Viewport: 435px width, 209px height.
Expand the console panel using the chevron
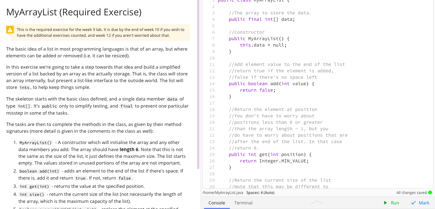pyautogui.click(x=317, y=202)
